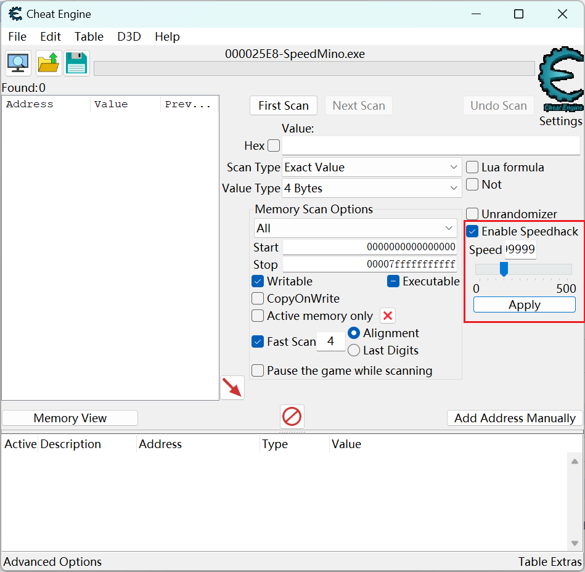Open the Value Type 4 Bytes dropdown
Viewport: 585px width, 572px height.
coord(372,188)
